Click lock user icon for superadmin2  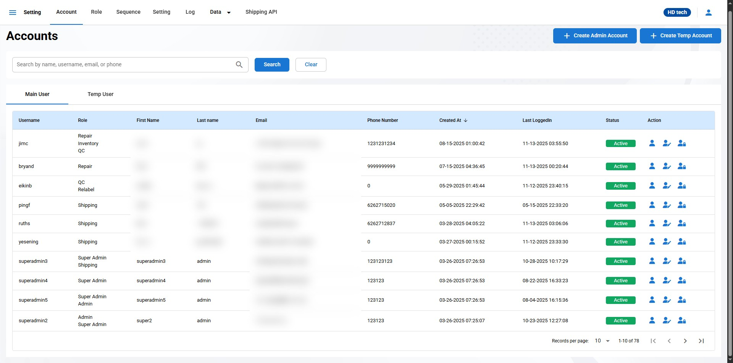(681, 321)
